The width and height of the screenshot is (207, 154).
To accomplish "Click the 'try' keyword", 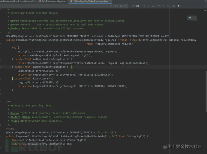I will point(14,48).
